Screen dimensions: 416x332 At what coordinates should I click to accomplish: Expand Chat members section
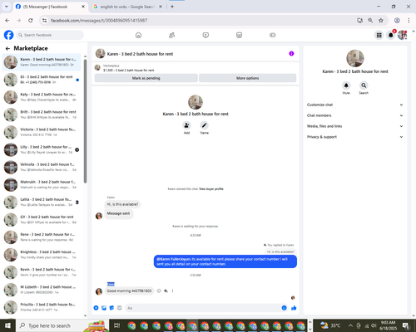coord(354,115)
